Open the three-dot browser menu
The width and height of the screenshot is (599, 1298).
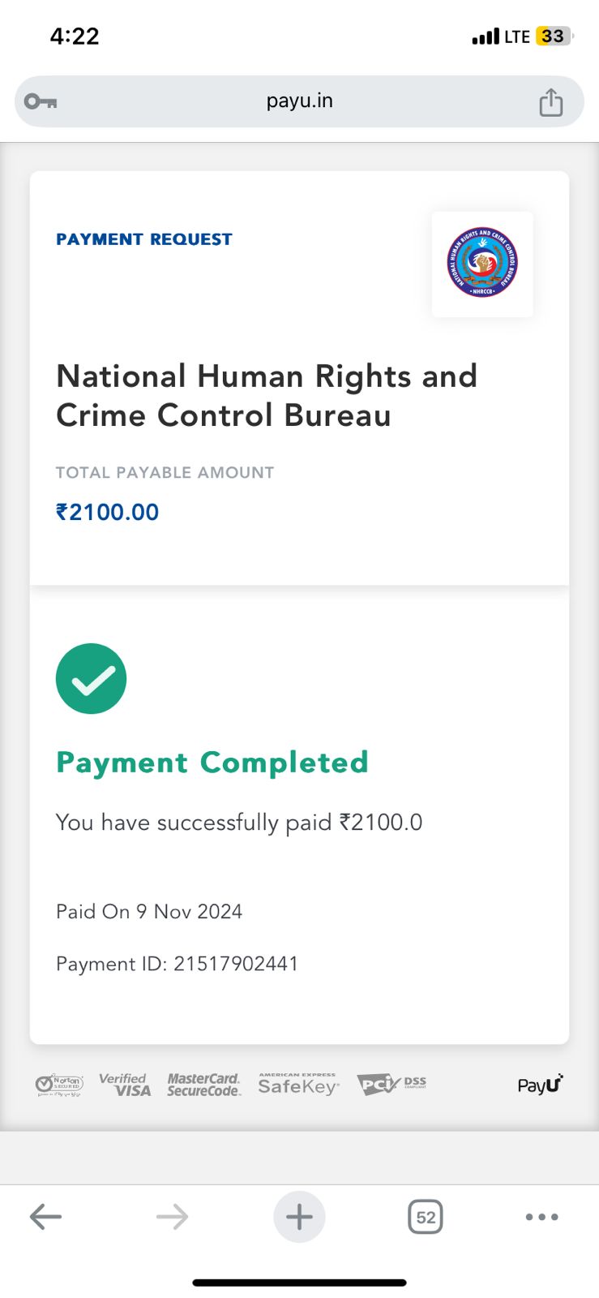(541, 1217)
